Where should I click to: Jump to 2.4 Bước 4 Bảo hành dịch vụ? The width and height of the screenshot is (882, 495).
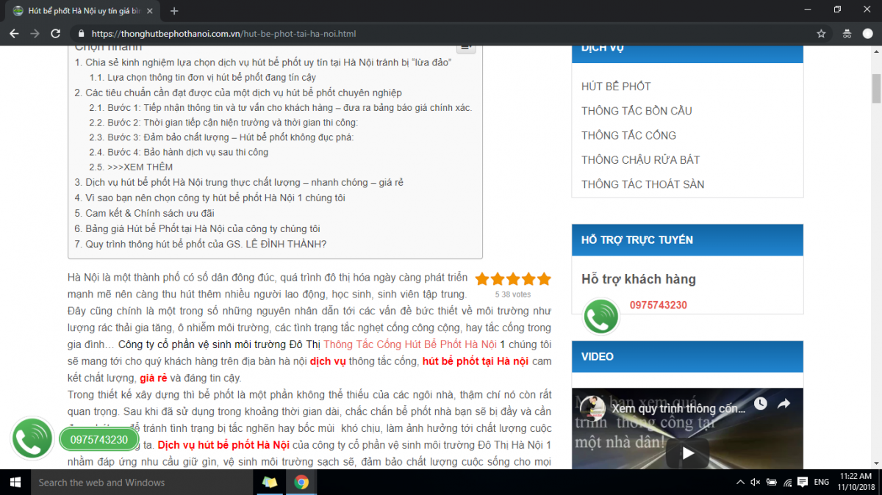pyautogui.click(x=179, y=152)
